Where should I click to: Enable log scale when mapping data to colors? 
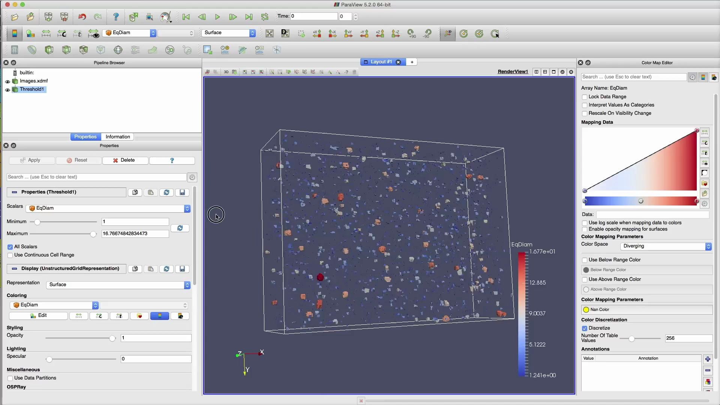tap(585, 223)
